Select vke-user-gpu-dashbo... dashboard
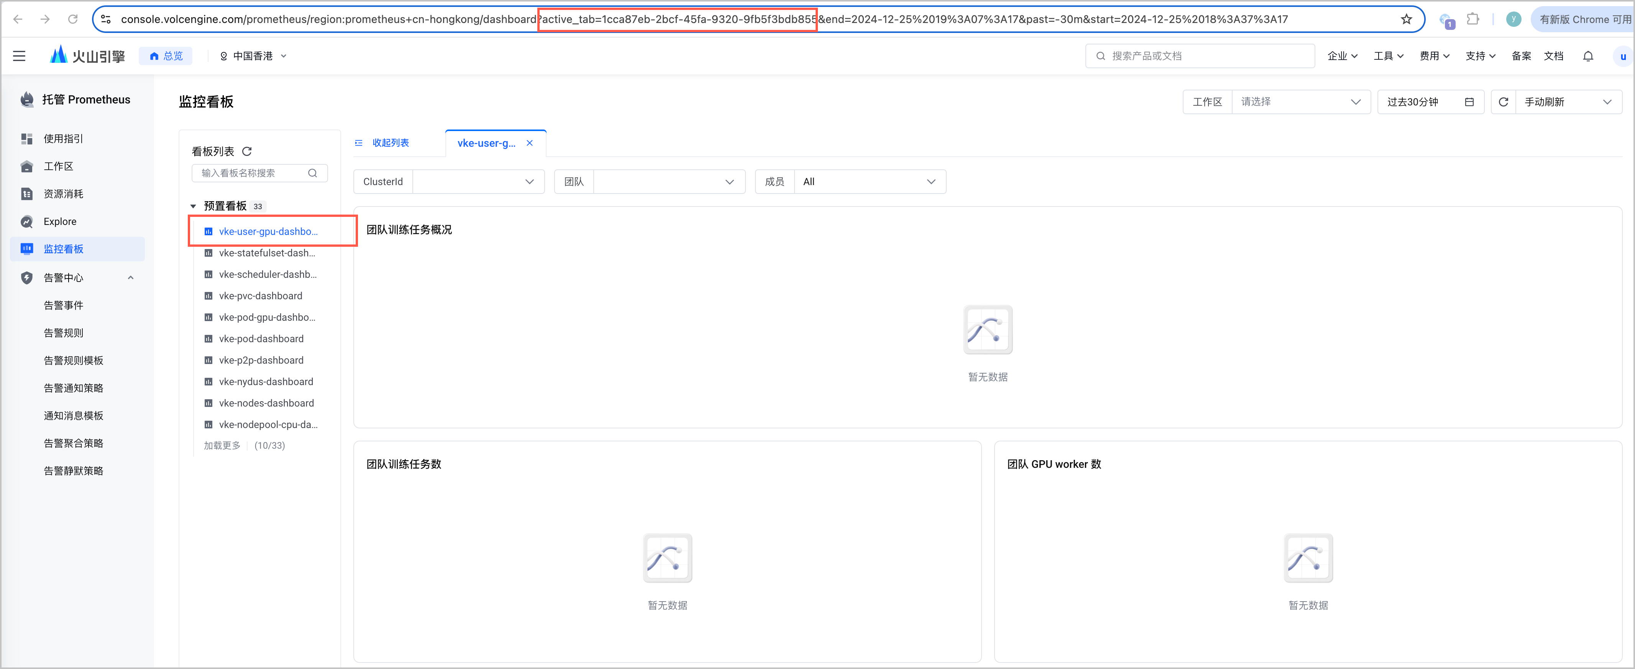 pyautogui.click(x=268, y=231)
